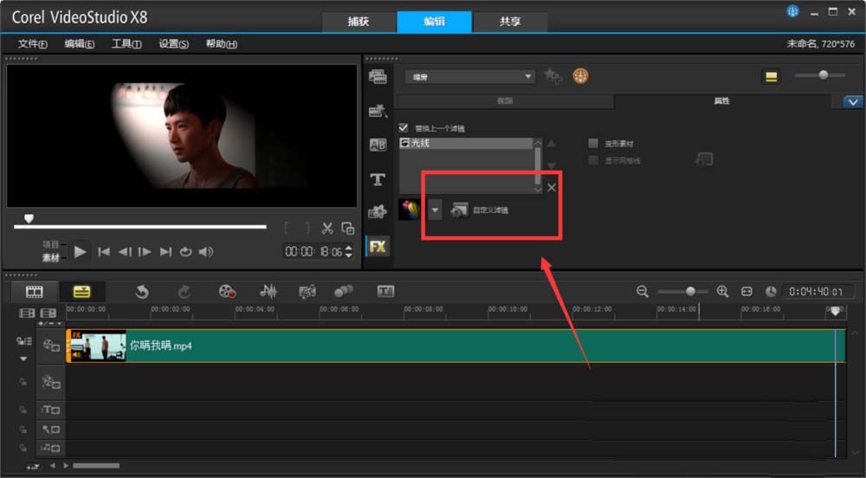Viewport: 866px width, 478px height.
Task: Enable the Show grid lines checkbox
Action: [593, 160]
